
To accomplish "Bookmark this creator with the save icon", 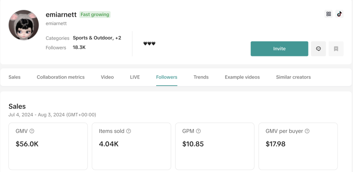I will (336, 49).
